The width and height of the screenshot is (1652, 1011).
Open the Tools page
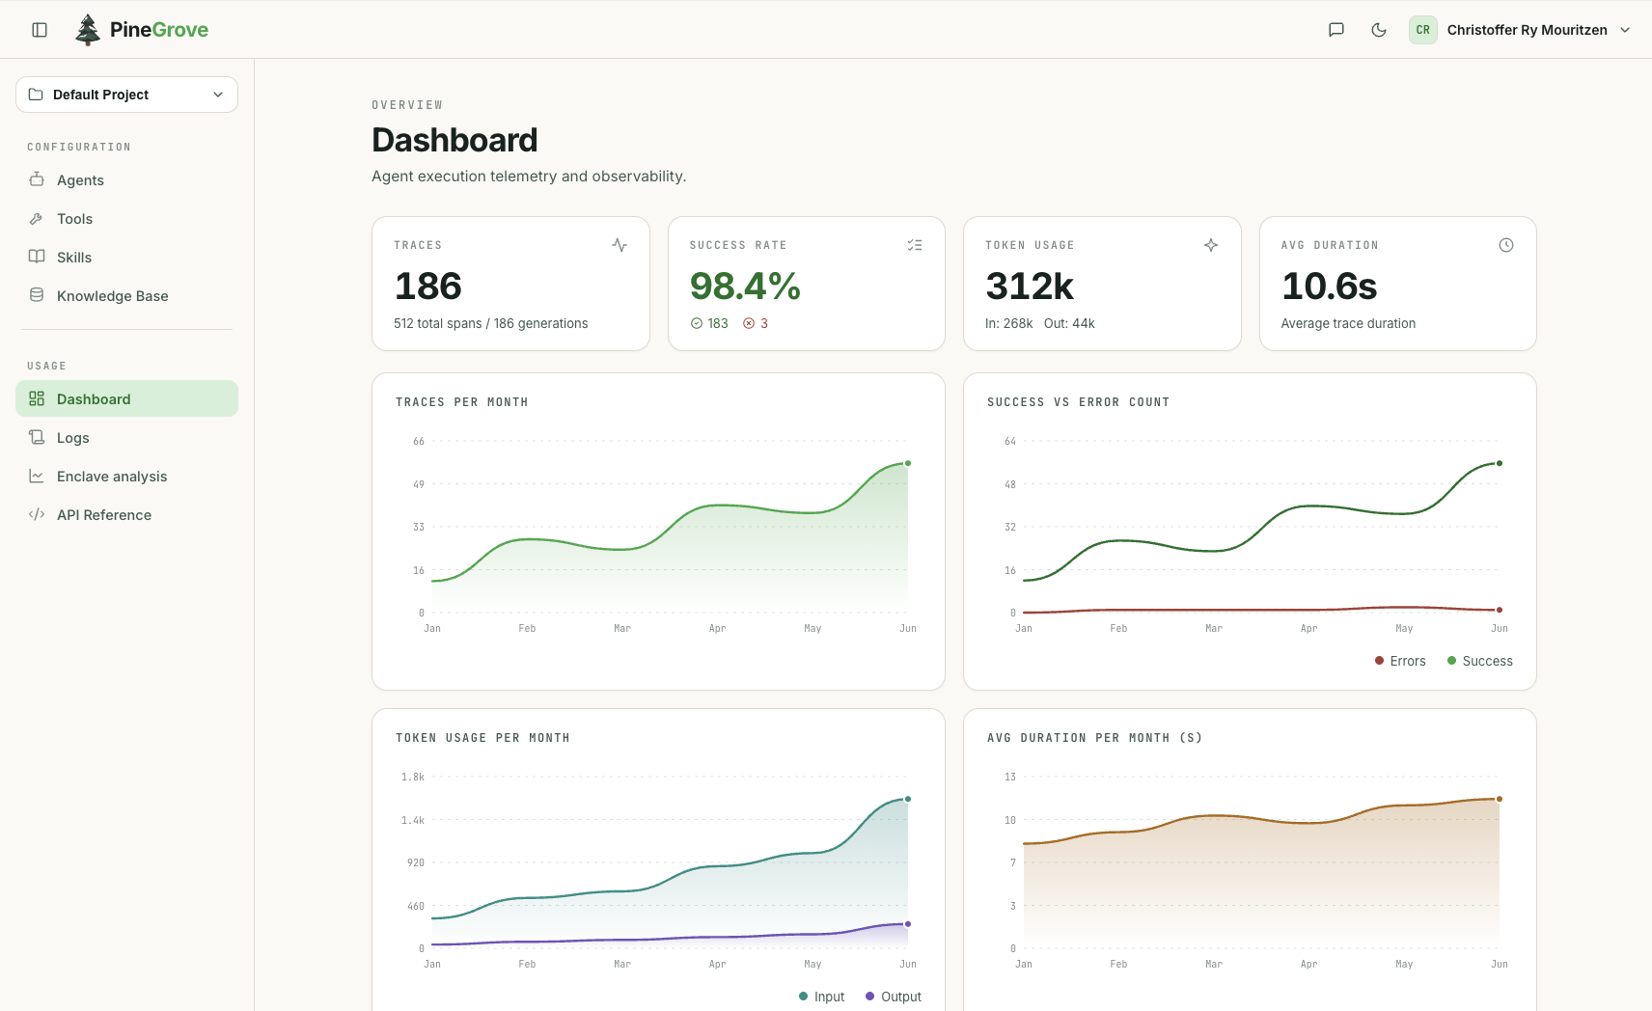126,219
